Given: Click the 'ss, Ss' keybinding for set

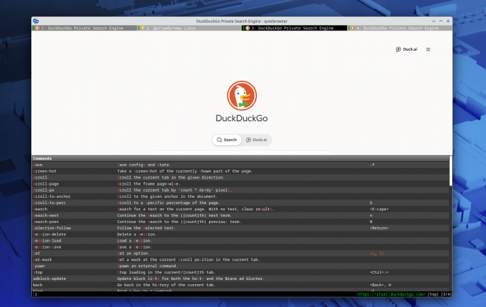Looking at the screenshot, I should [x=377, y=254].
